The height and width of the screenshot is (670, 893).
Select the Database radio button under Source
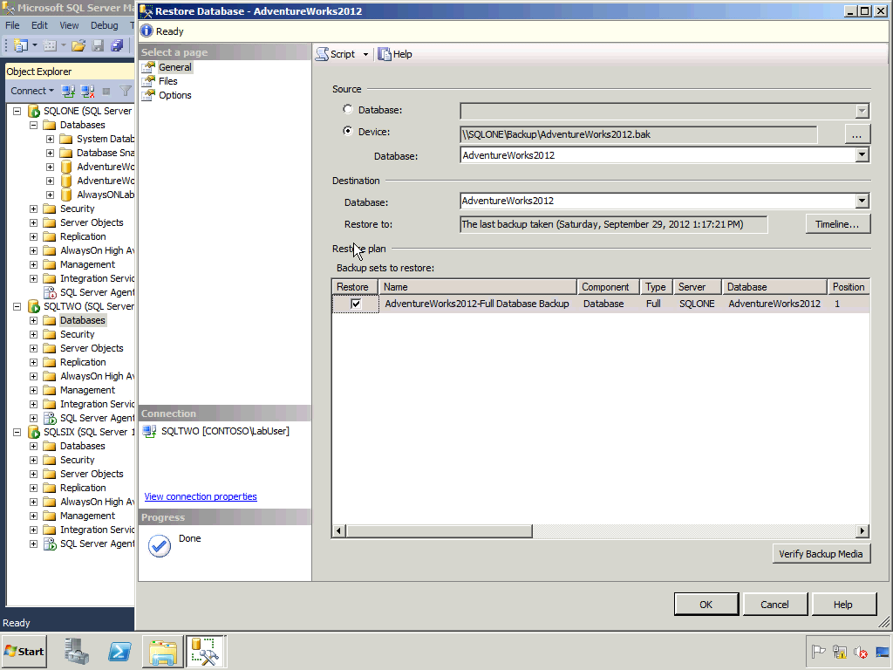(x=348, y=109)
